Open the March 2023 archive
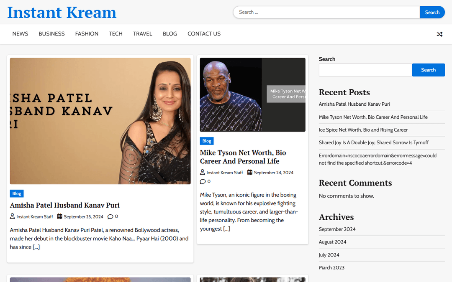Viewport: 452px width, 282px height. tap(331, 268)
